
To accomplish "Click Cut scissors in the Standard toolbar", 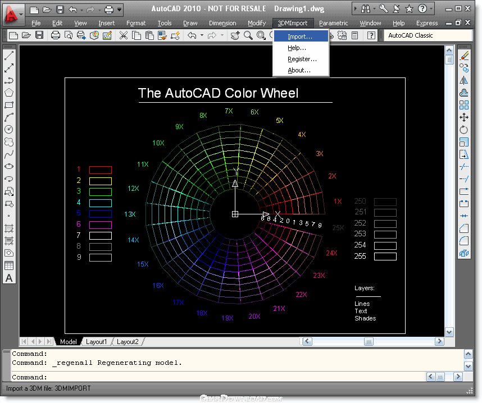I will [123, 35].
